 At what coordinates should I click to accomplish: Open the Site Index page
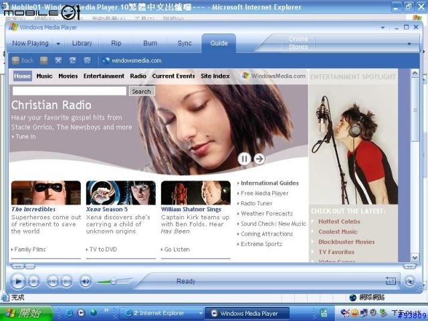(215, 76)
